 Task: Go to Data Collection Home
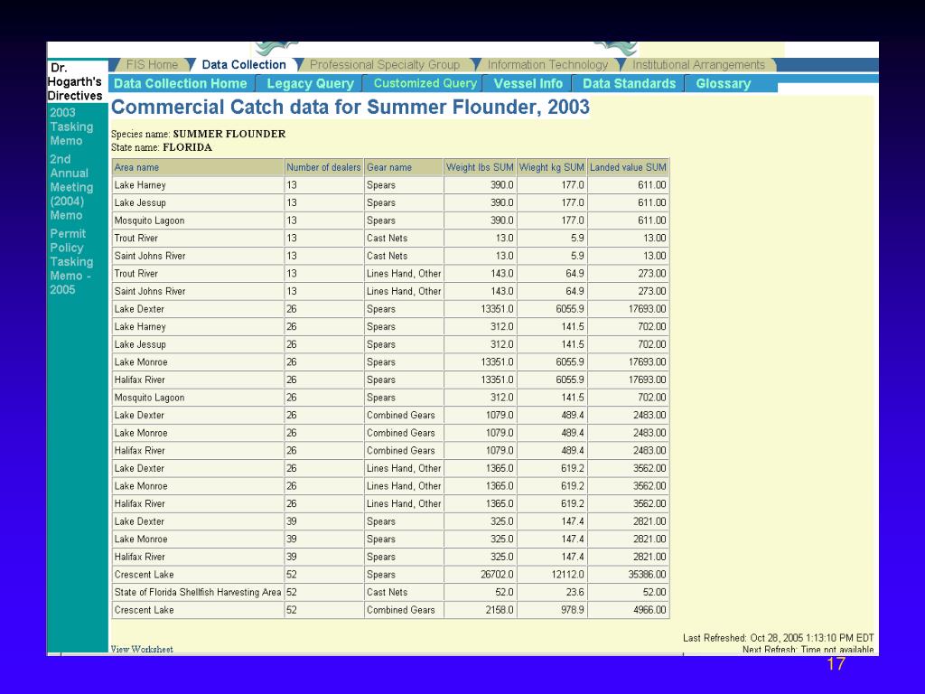[x=181, y=84]
